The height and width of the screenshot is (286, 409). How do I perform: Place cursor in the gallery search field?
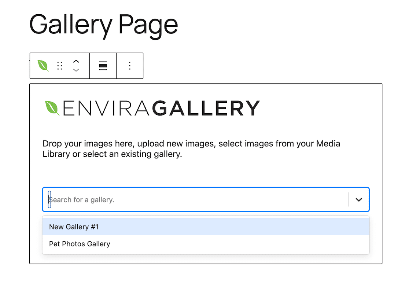tap(147, 199)
